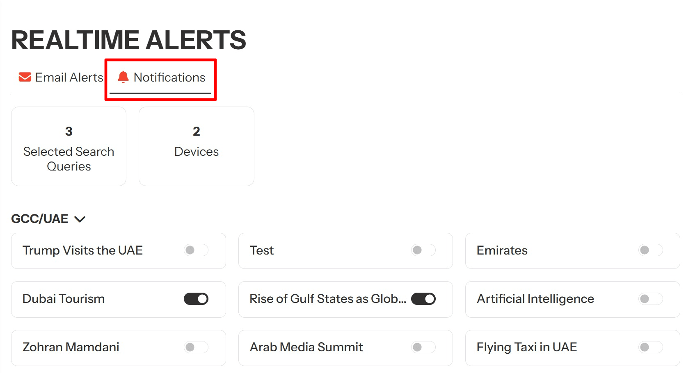Enable the Arab Media Summit toggle
Image resolution: width=686 pixels, height=373 pixels.
(x=423, y=347)
